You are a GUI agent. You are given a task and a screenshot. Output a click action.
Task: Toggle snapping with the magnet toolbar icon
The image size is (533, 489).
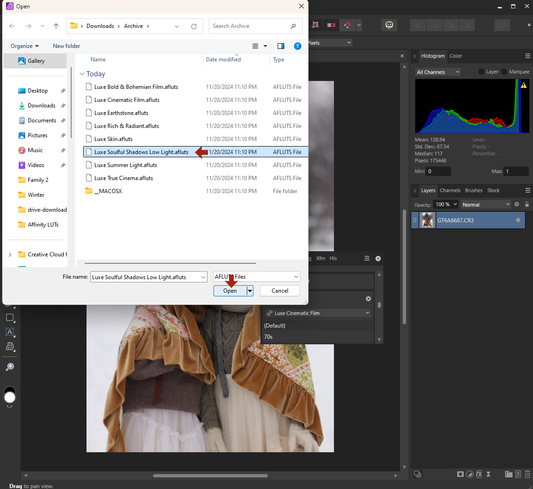(347, 25)
